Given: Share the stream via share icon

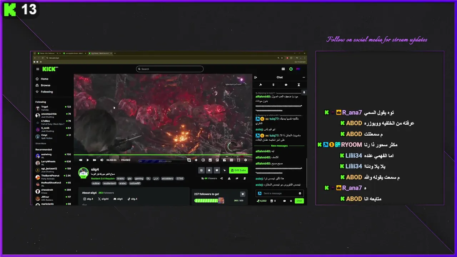Looking at the screenshot, I should click(x=221, y=178).
